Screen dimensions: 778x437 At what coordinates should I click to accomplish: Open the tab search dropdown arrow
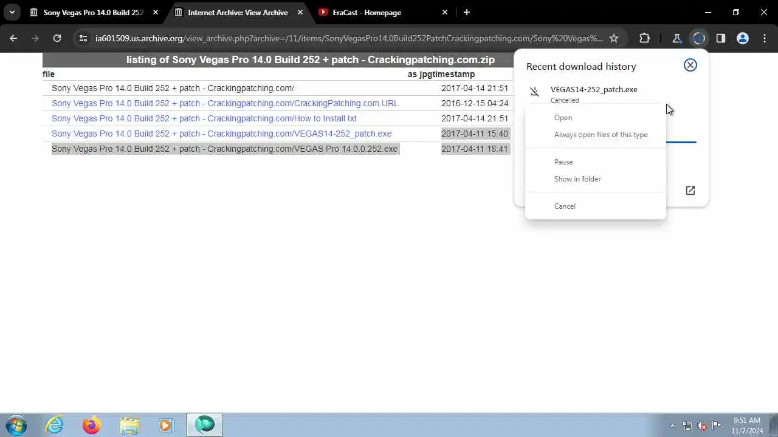[x=12, y=12]
